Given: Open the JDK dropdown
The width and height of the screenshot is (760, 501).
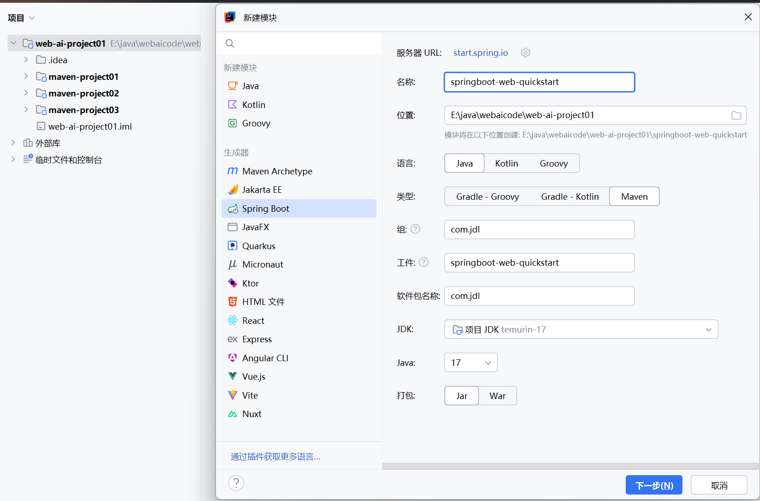Looking at the screenshot, I should 581,329.
